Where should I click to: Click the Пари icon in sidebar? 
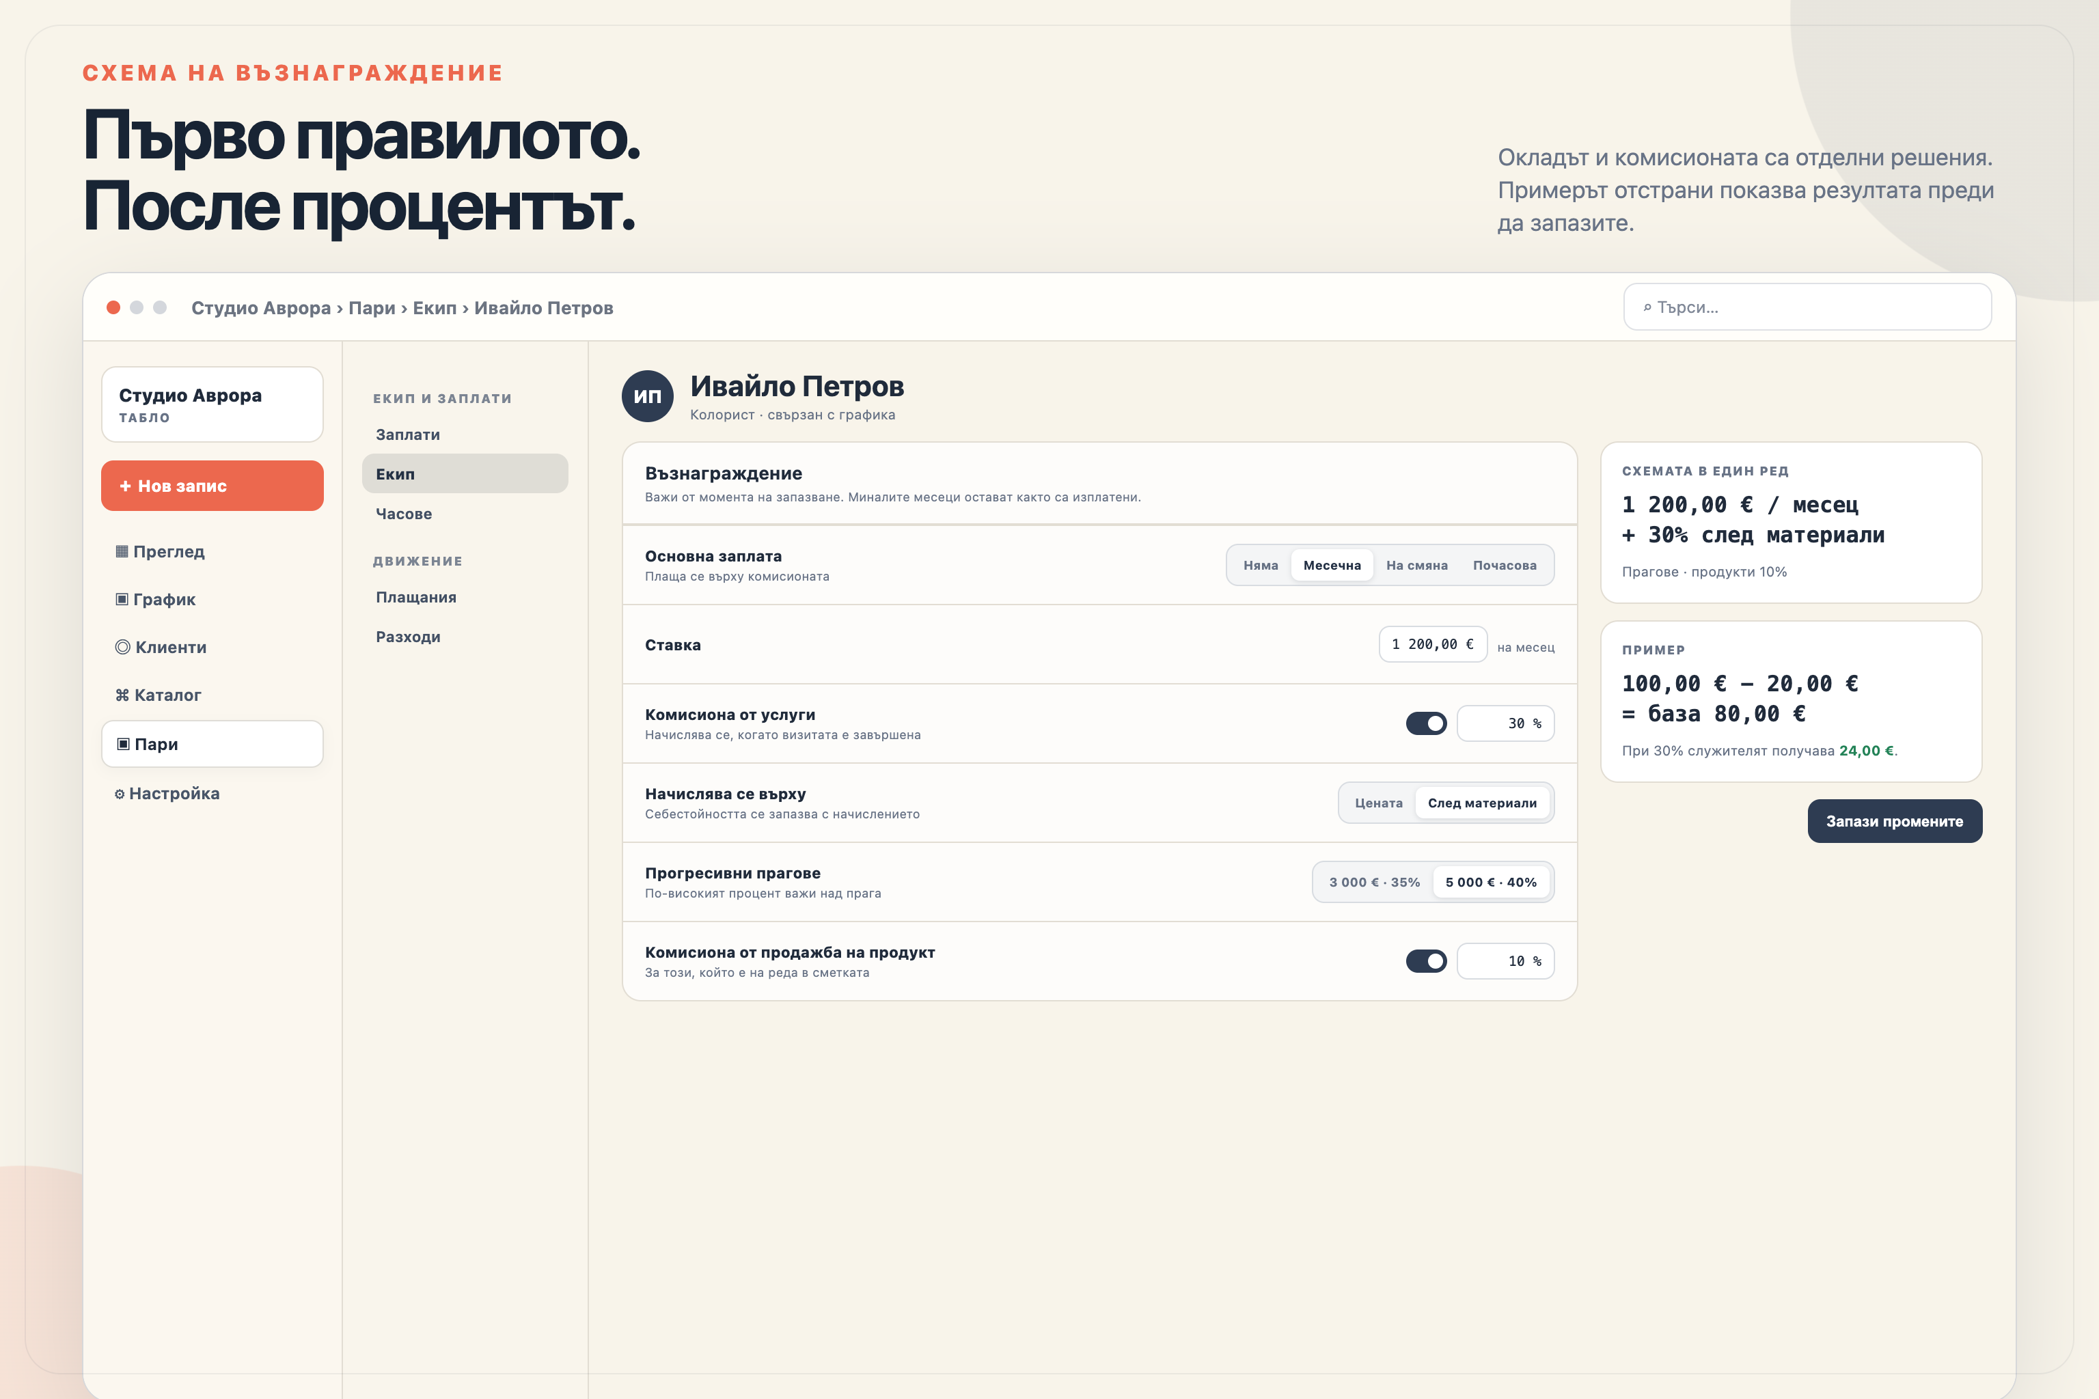[x=123, y=744]
